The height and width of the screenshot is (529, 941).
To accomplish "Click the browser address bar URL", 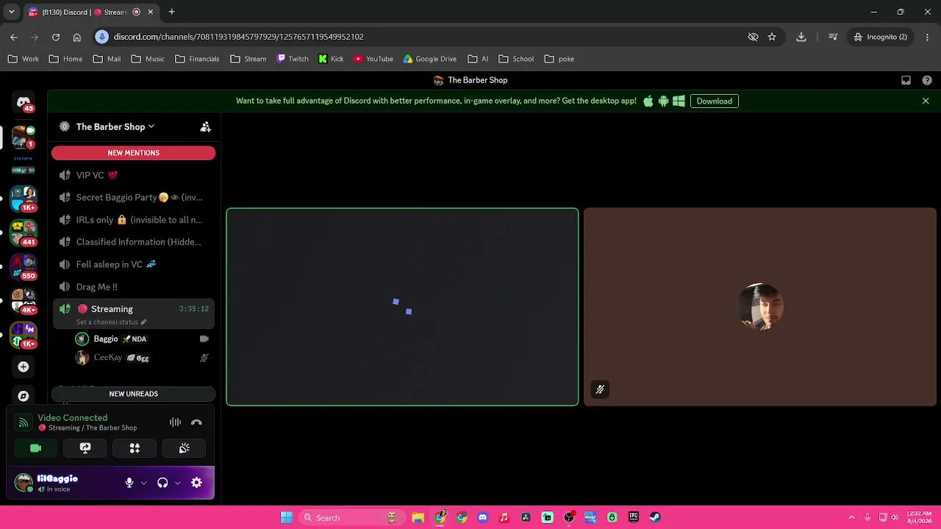I will click(238, 37).
